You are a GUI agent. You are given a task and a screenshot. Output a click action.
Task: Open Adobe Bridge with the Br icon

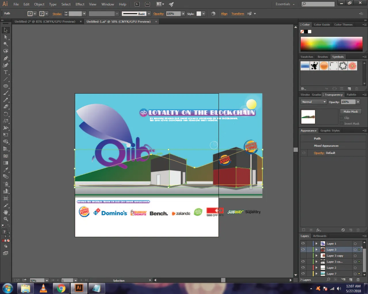click(137, 4)
